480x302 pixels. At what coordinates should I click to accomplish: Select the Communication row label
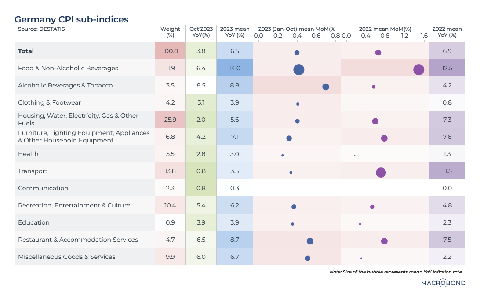tap(43, 188)
